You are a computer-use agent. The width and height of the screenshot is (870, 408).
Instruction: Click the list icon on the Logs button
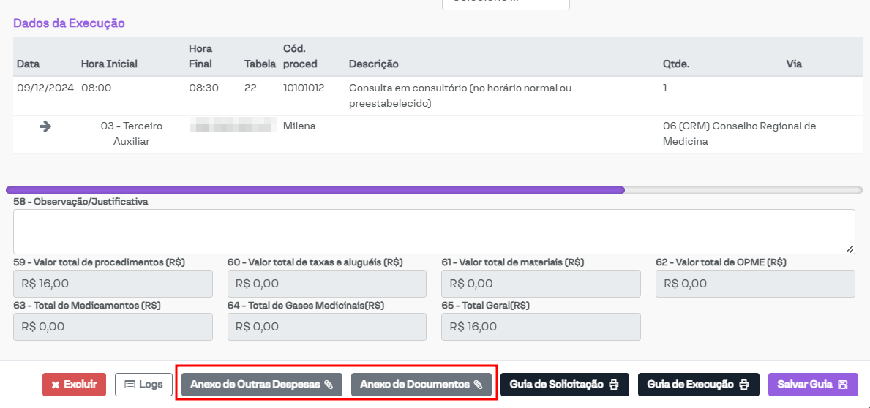130,385
